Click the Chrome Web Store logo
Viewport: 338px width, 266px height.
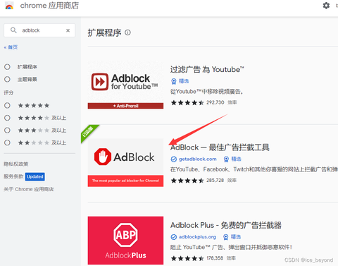pyautogui.click(x=9, y=6)
